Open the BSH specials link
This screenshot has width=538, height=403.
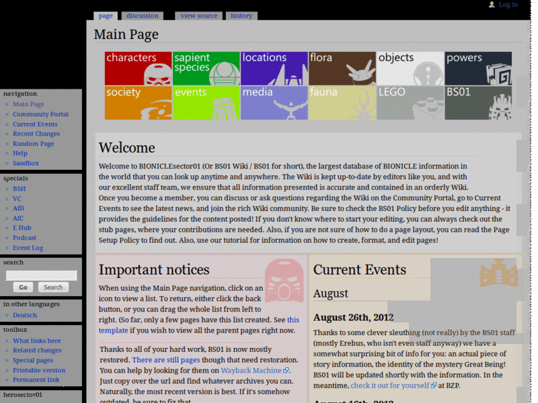(x=20, y=189)
